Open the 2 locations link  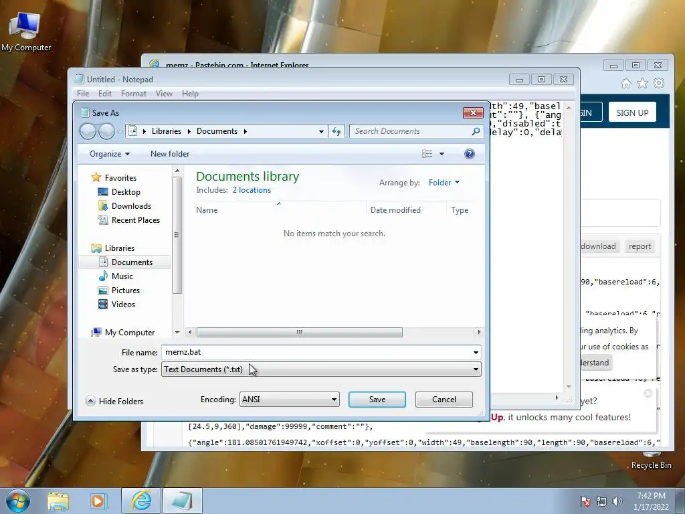252,190
